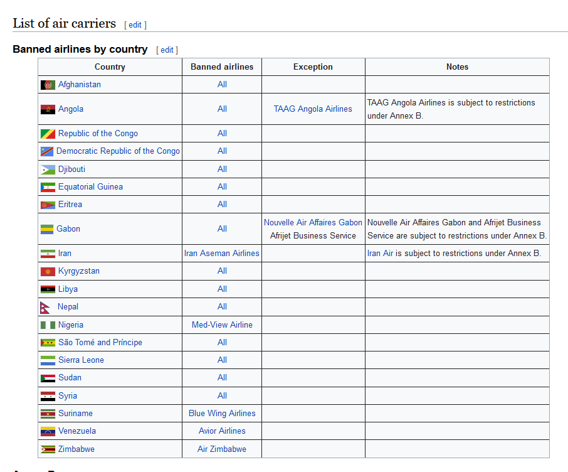The image size is (568, 472).
Task: Click the Zimbabwe flag icon
Action: tap(48, 449)
